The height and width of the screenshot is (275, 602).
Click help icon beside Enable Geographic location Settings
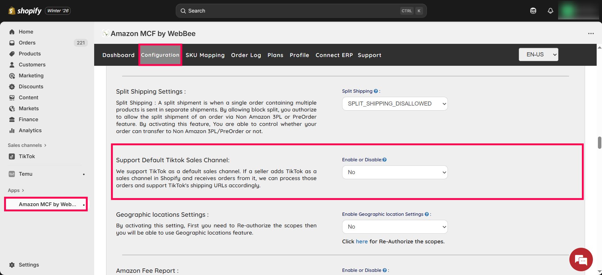click(427, 214)
